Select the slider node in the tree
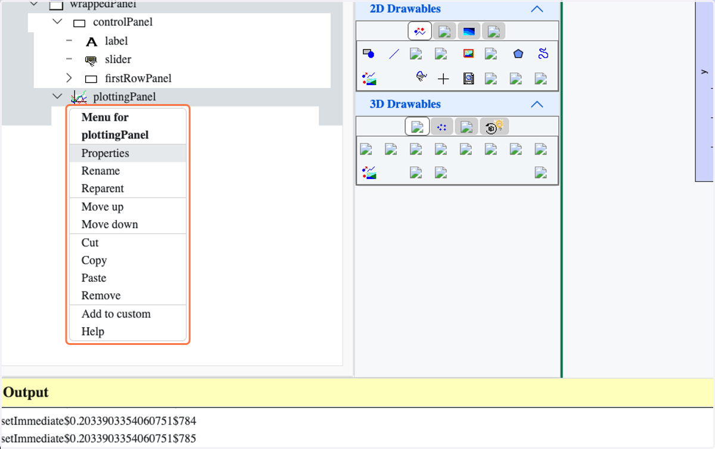 118,59
